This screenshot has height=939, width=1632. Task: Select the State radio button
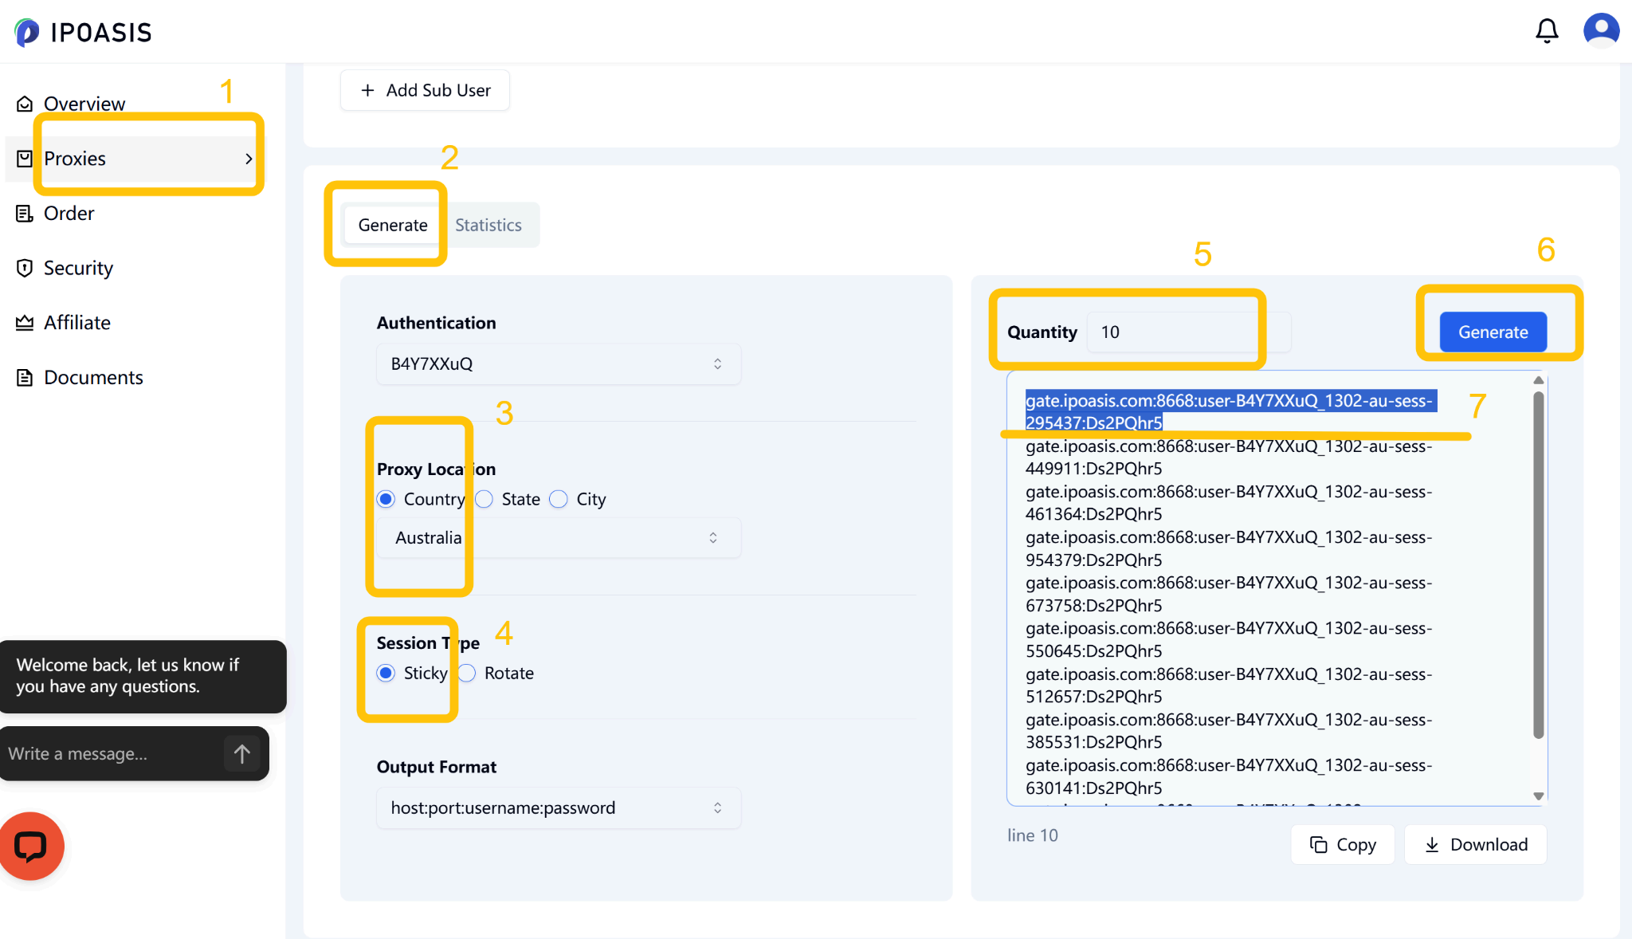point(484,499)
